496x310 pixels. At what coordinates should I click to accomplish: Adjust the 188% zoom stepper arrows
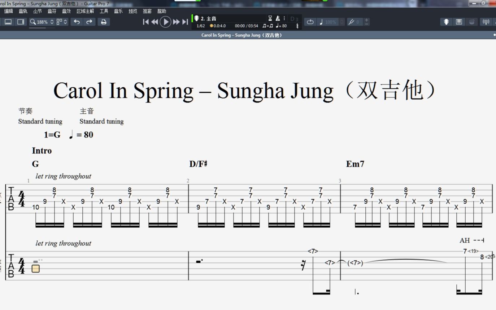tap(52, 22)
